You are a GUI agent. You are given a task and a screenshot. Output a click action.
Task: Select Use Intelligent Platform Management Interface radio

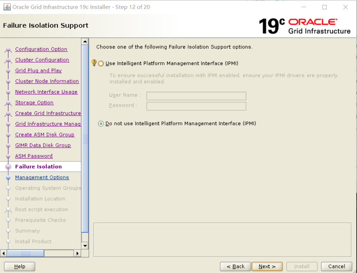click(100, 63)
